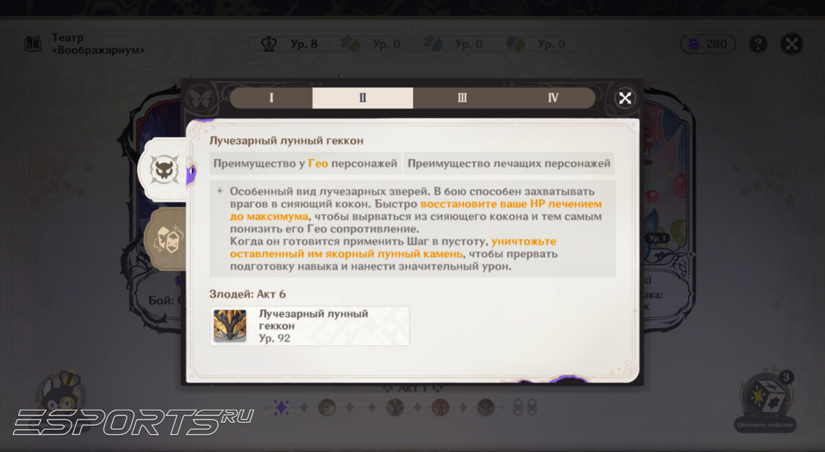Image resolution: width=825 pixels, height=452 pixels.
Task: Switch to tab I
Action: click(x=271, y=98)
